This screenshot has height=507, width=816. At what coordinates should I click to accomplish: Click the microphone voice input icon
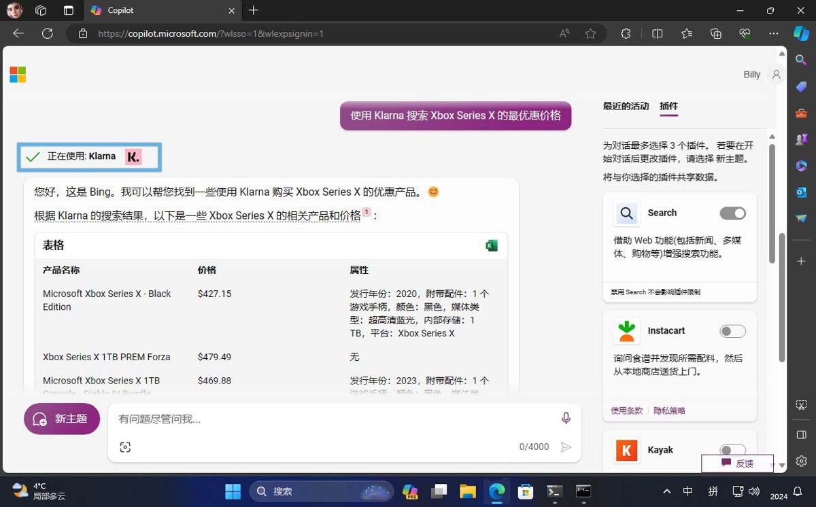click(566, 418)
